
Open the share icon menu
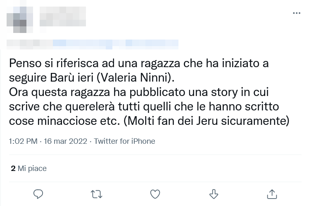coord(272,193)
